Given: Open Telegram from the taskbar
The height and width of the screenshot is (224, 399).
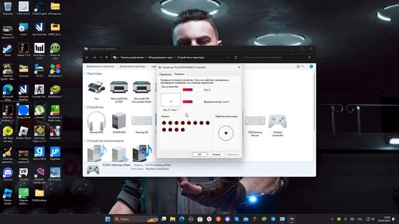Looking at the screenshot, I should pos(273,219).
